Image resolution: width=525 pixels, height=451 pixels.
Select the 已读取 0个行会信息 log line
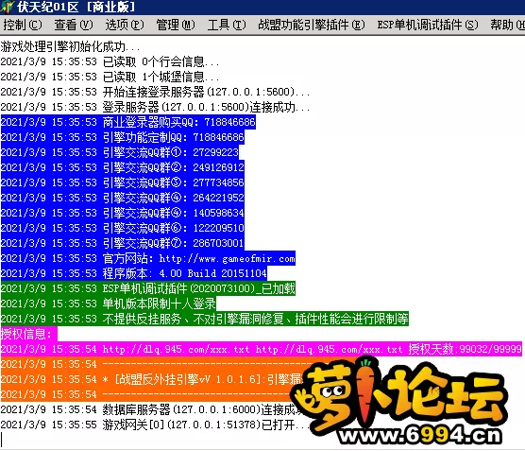pyautogui.click(x=110, y=61)
